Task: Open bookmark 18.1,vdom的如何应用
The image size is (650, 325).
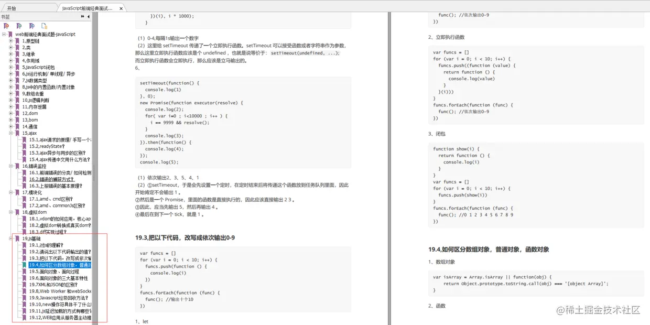Action: [x=60, y=219]
